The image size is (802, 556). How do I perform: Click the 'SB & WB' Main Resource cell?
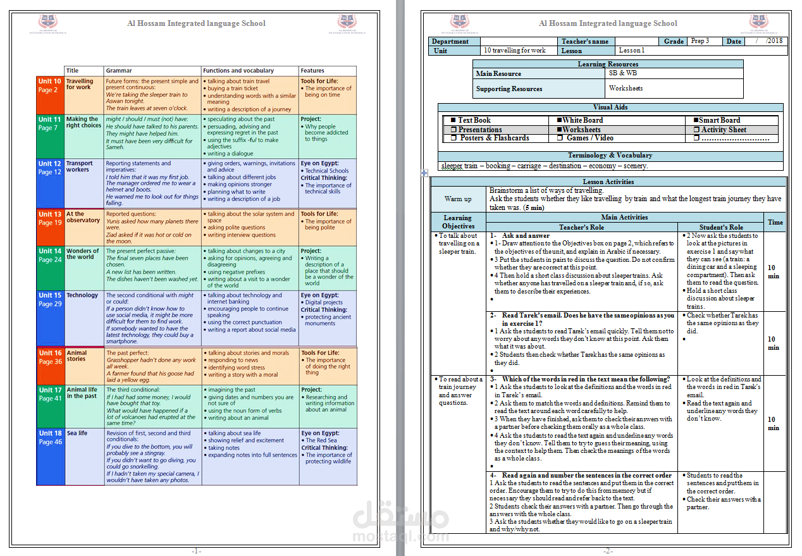(675, 73)
